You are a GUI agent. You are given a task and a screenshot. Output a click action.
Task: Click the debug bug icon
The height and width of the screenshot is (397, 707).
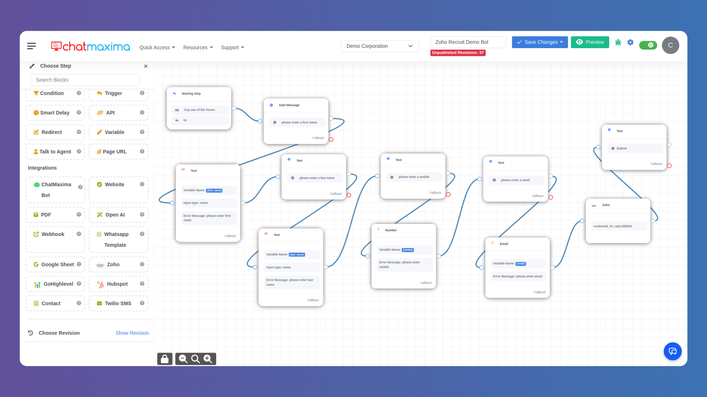tap(618, 42)
